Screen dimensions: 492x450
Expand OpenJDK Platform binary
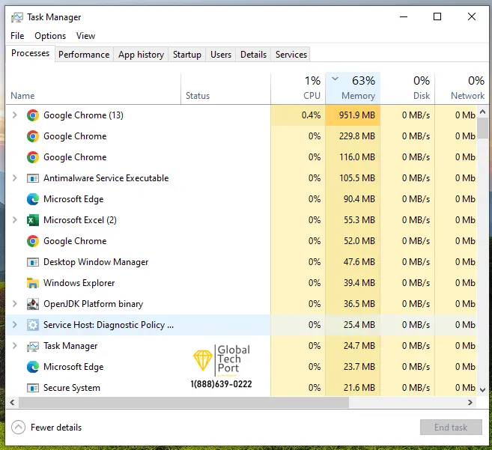(x=14, y=304)
